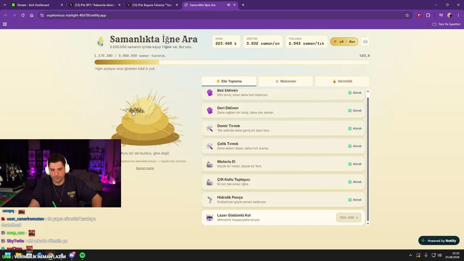This screenshot has width=464, height=261.
Task: Click the Hidrolik Pençe icon
Action: [210, 200]
